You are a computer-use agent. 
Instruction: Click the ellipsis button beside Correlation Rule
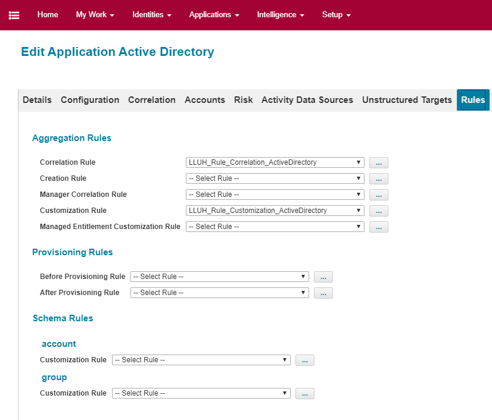(x=378, y=162)
